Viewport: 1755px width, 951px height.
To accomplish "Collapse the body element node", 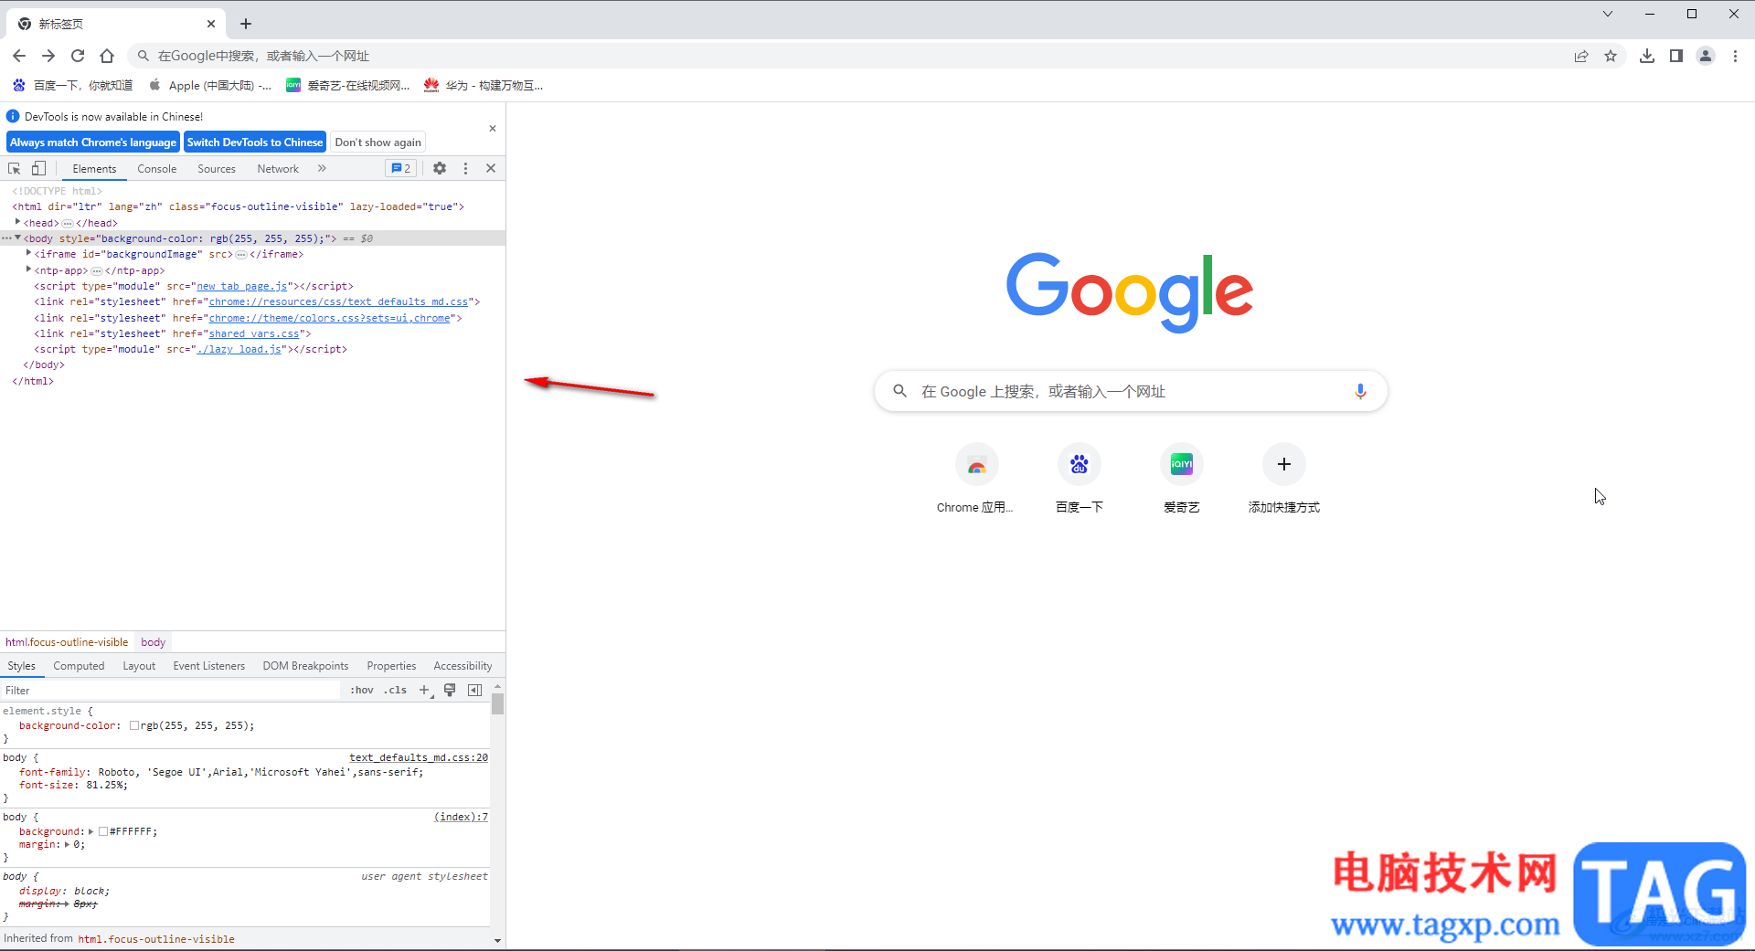I will click(x=17, y=238).
